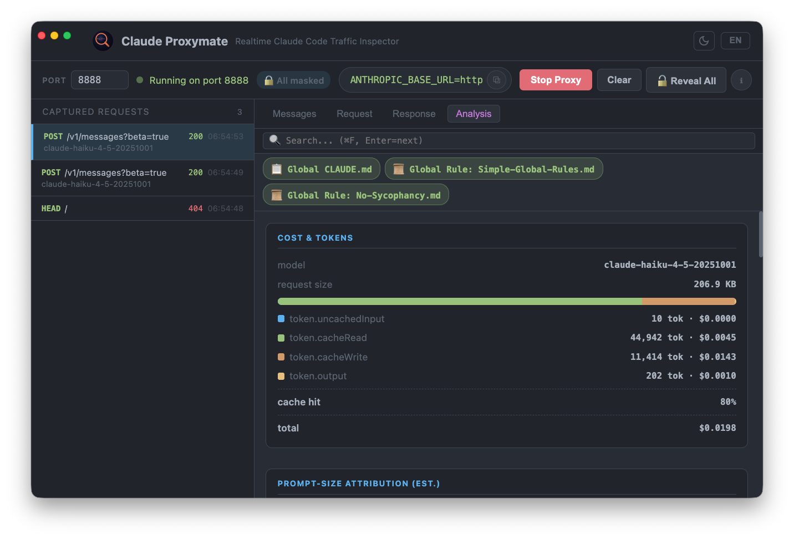The image size is (794, 539).
Task: Click the captured requests count 3
Action: click(240, 112)
